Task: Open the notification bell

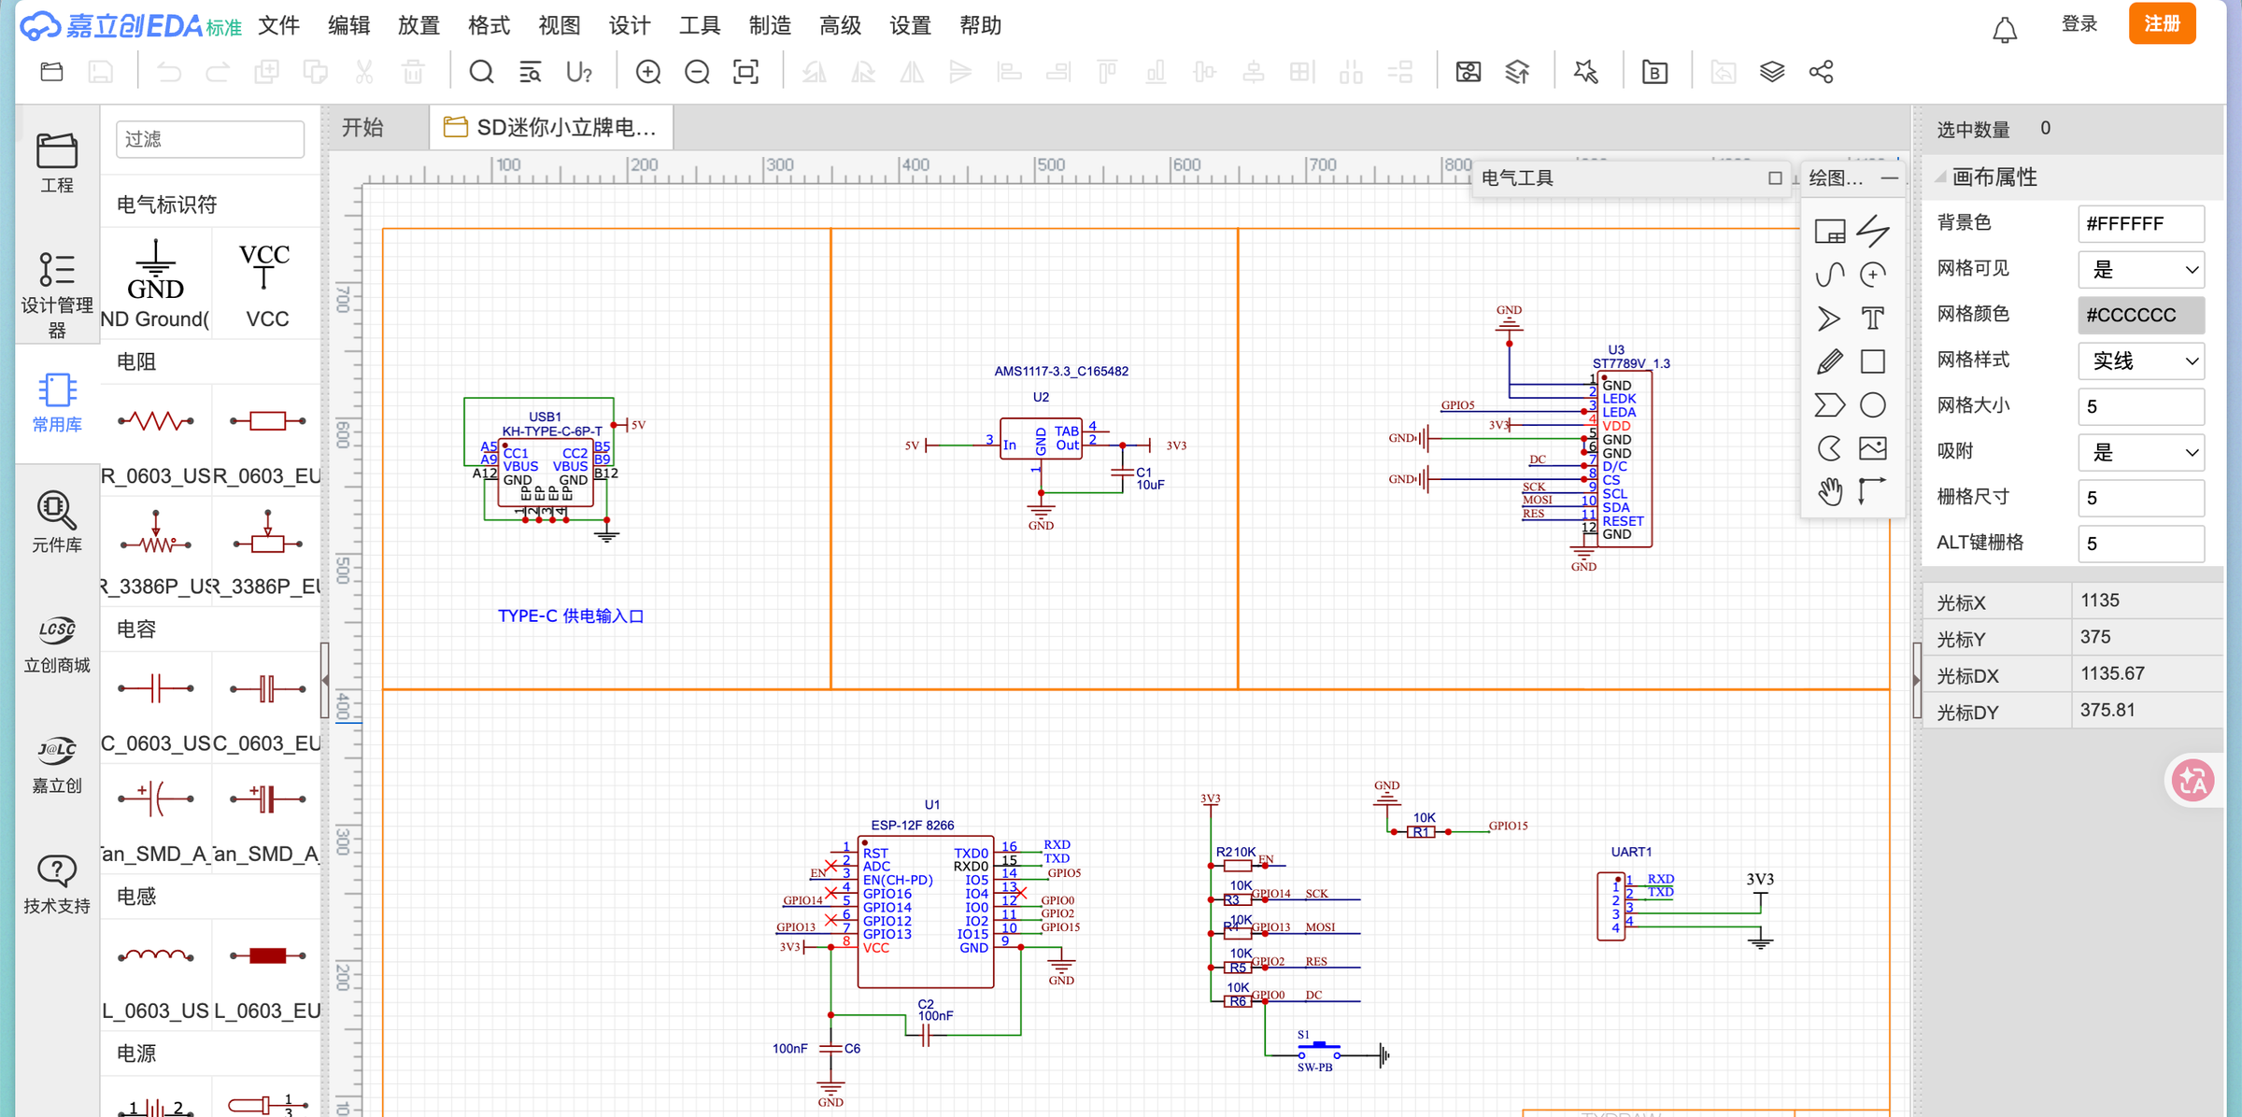Action: (2005, 29)
